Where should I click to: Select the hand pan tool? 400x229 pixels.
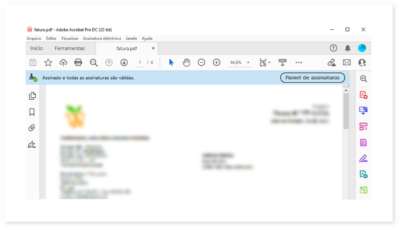(x=186, y=62)
